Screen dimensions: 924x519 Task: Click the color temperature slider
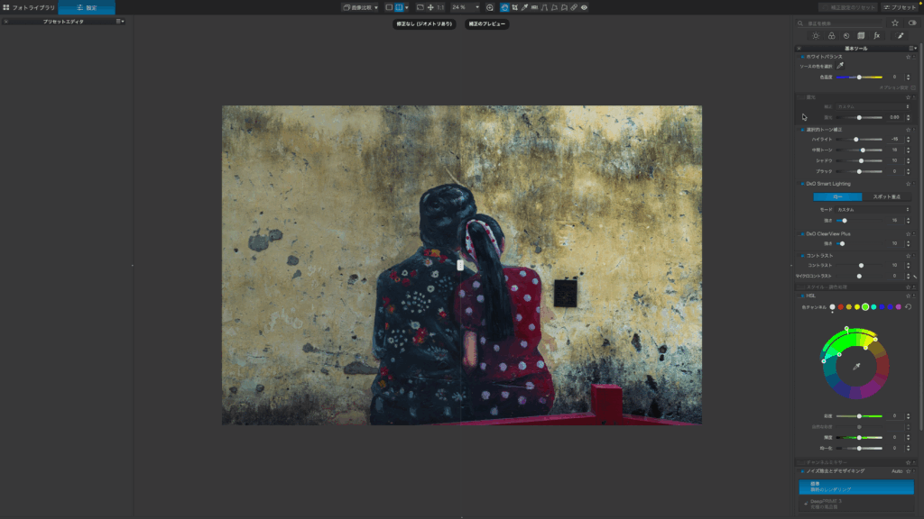tap(859, 77)
